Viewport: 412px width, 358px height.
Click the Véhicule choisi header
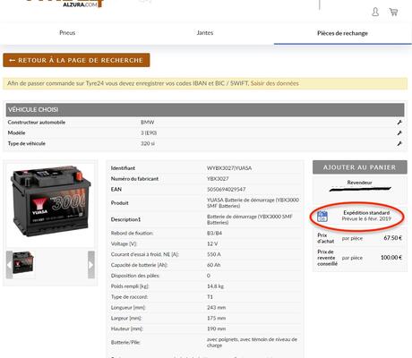click(x=205, y=110)
